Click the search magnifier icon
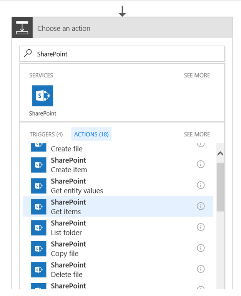Screen dimensions: 241x296 click(28, 54)
